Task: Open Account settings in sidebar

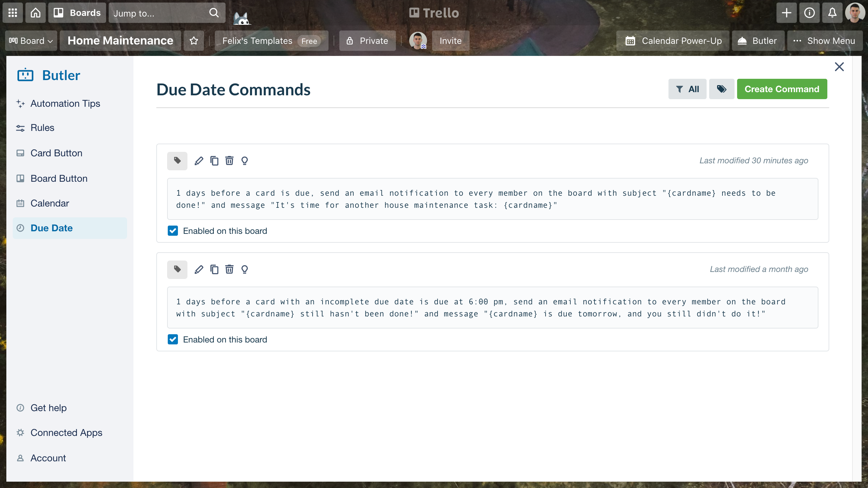Action: click(70, 458)
